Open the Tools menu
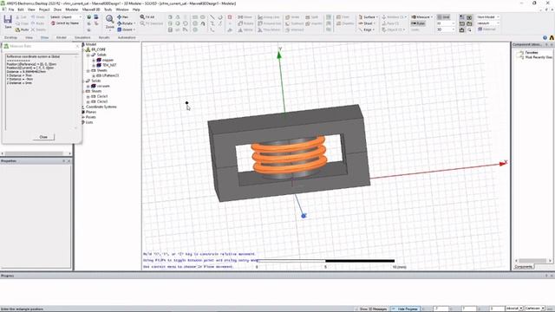Image resolution: width=555 pixels, height=312 pixels. (x=108, y=10)
